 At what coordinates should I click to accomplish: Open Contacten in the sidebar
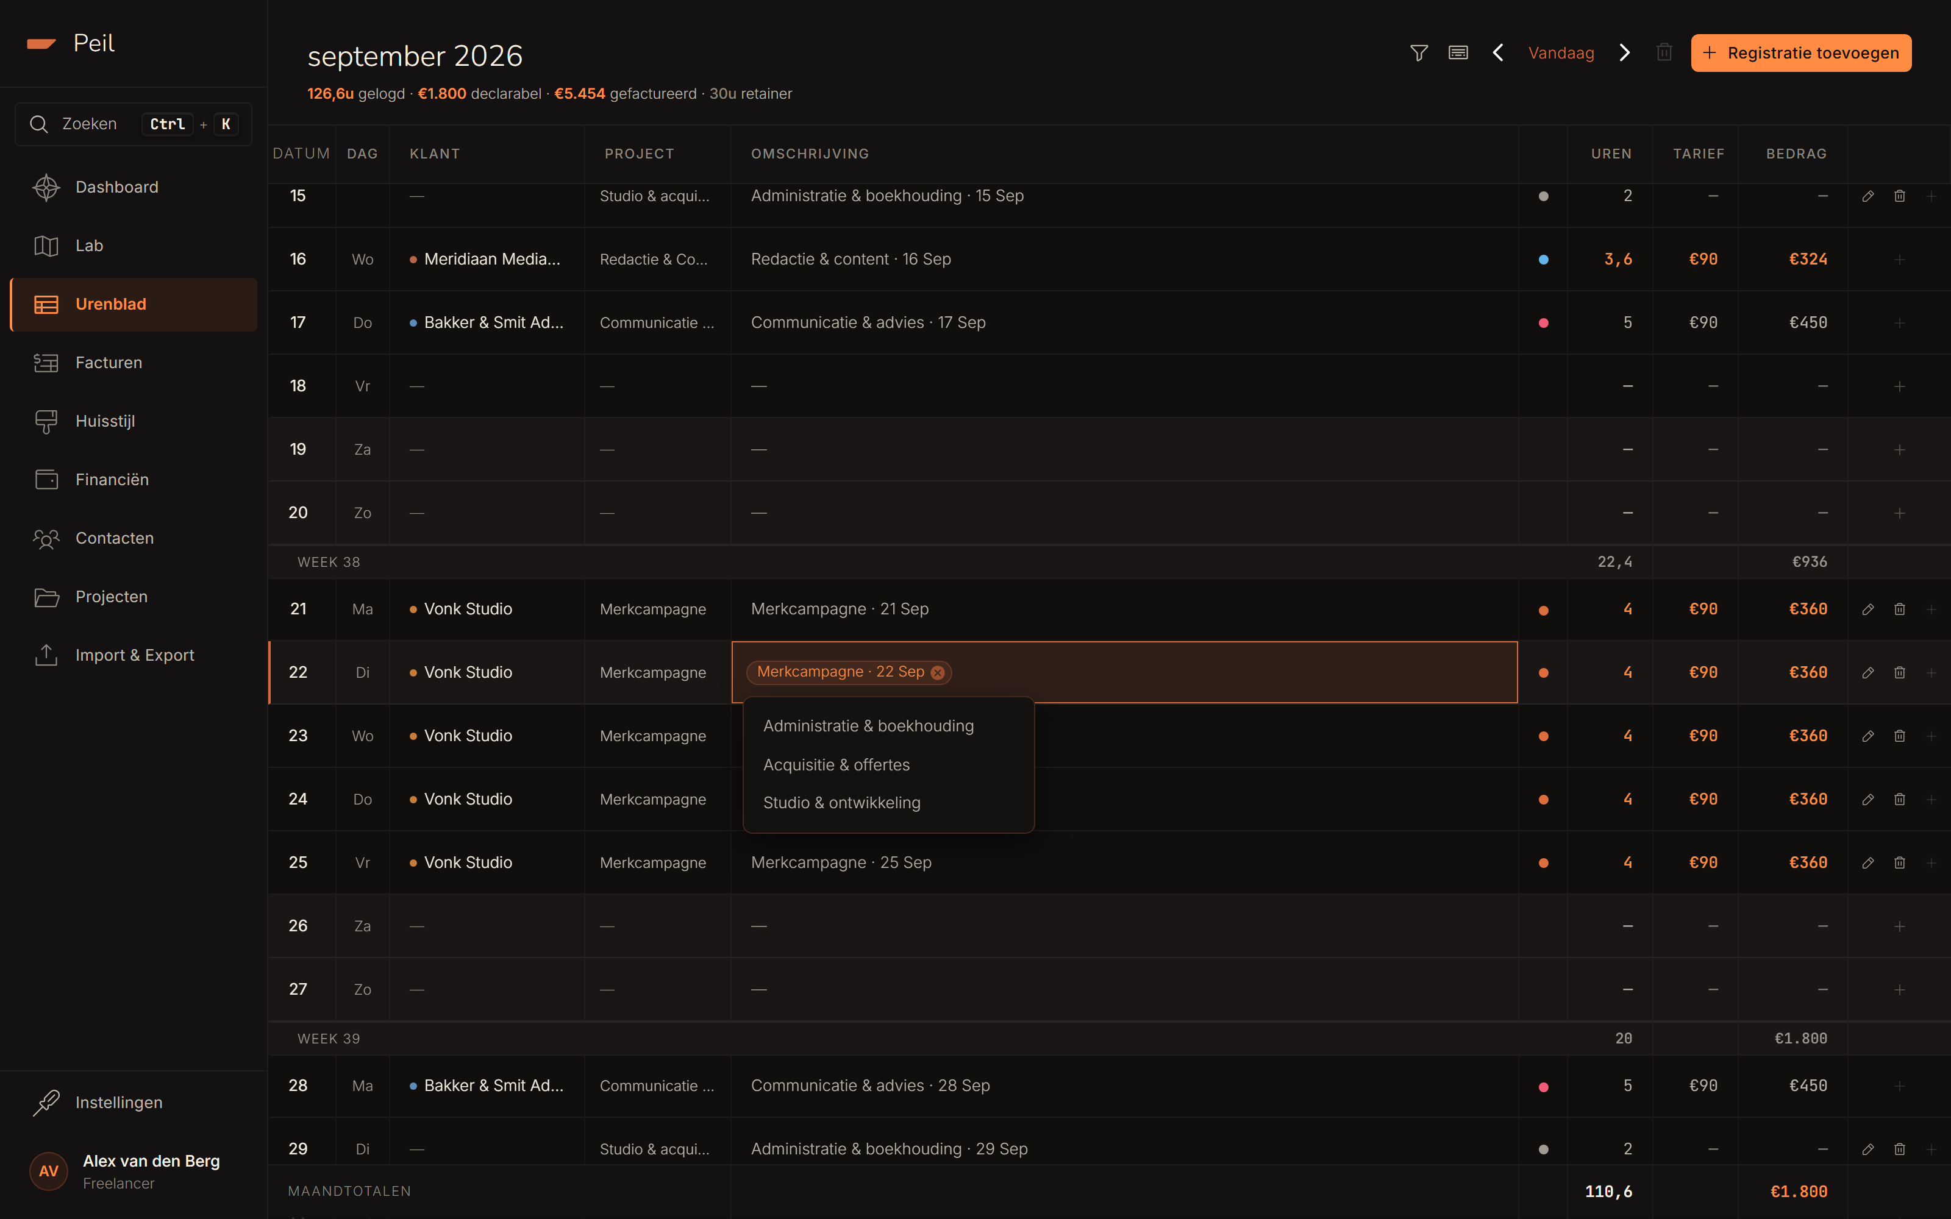click(x=134, y=538)
